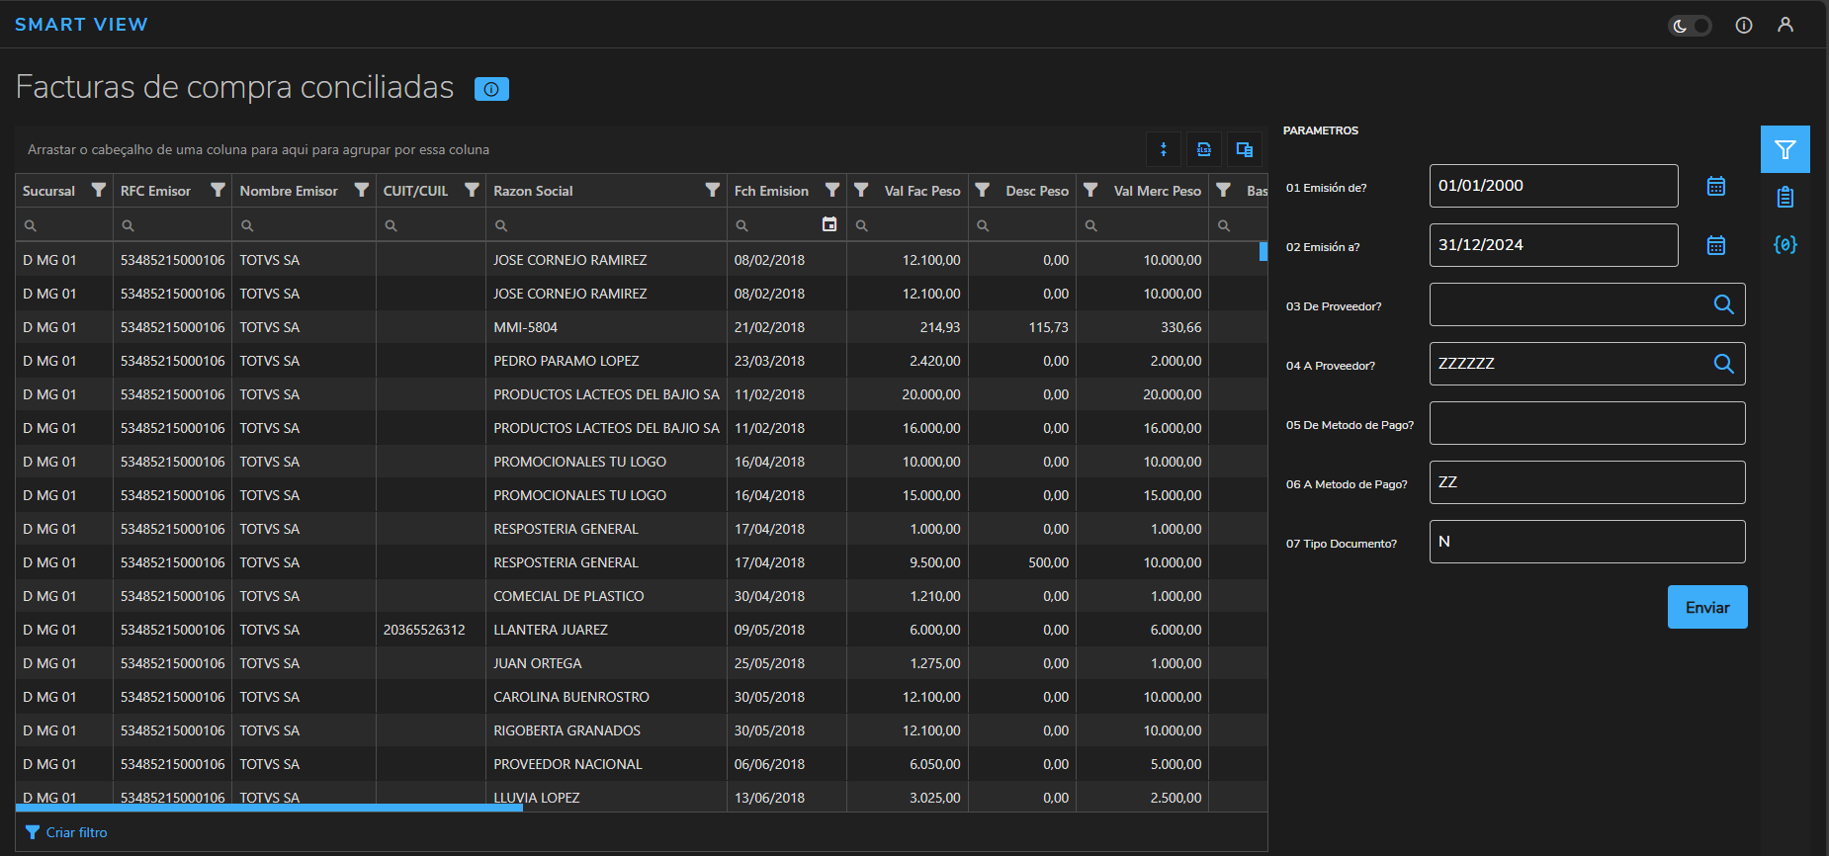This screenshot has width=1829, height=856.
Task: Sort by the Nombre Emisor column header
Action: point(288,191)
